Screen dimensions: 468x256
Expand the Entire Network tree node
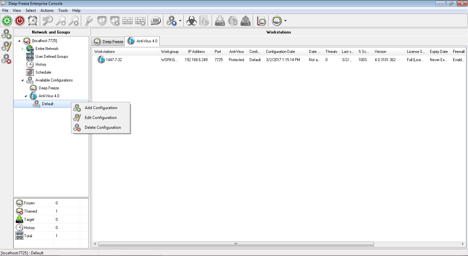(22, 49)
